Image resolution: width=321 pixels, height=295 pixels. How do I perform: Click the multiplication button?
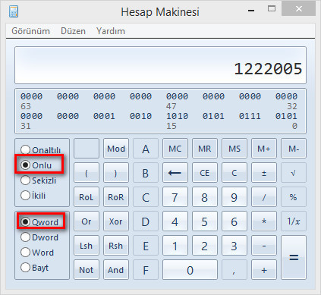pyautogui.click(x=264, y=221)
